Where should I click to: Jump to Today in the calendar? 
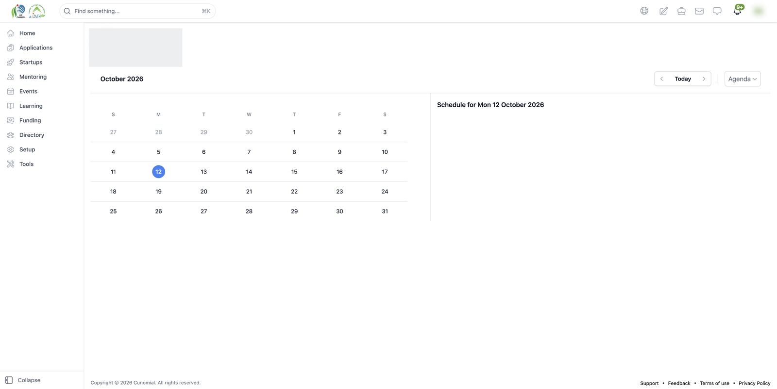(683, 79)
